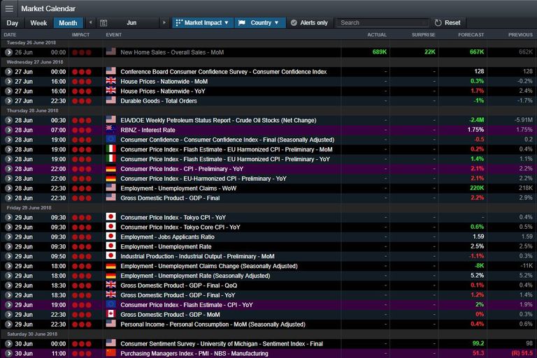This screenshot has width=537, height=358.
Task: Click into the Search field
Action: 381,22
